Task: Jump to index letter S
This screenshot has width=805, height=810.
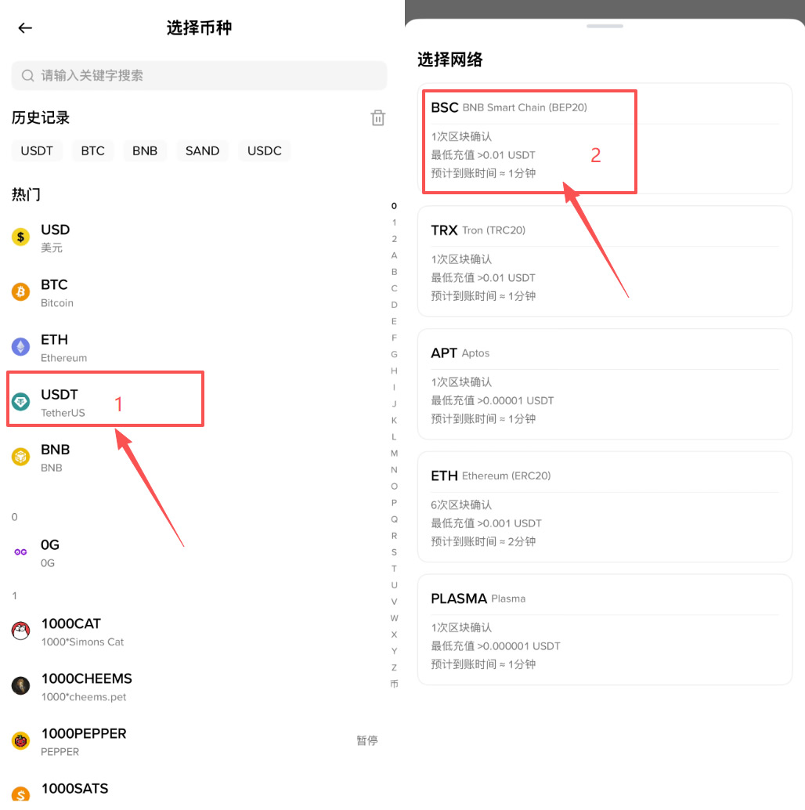Action: coord(394,552)
